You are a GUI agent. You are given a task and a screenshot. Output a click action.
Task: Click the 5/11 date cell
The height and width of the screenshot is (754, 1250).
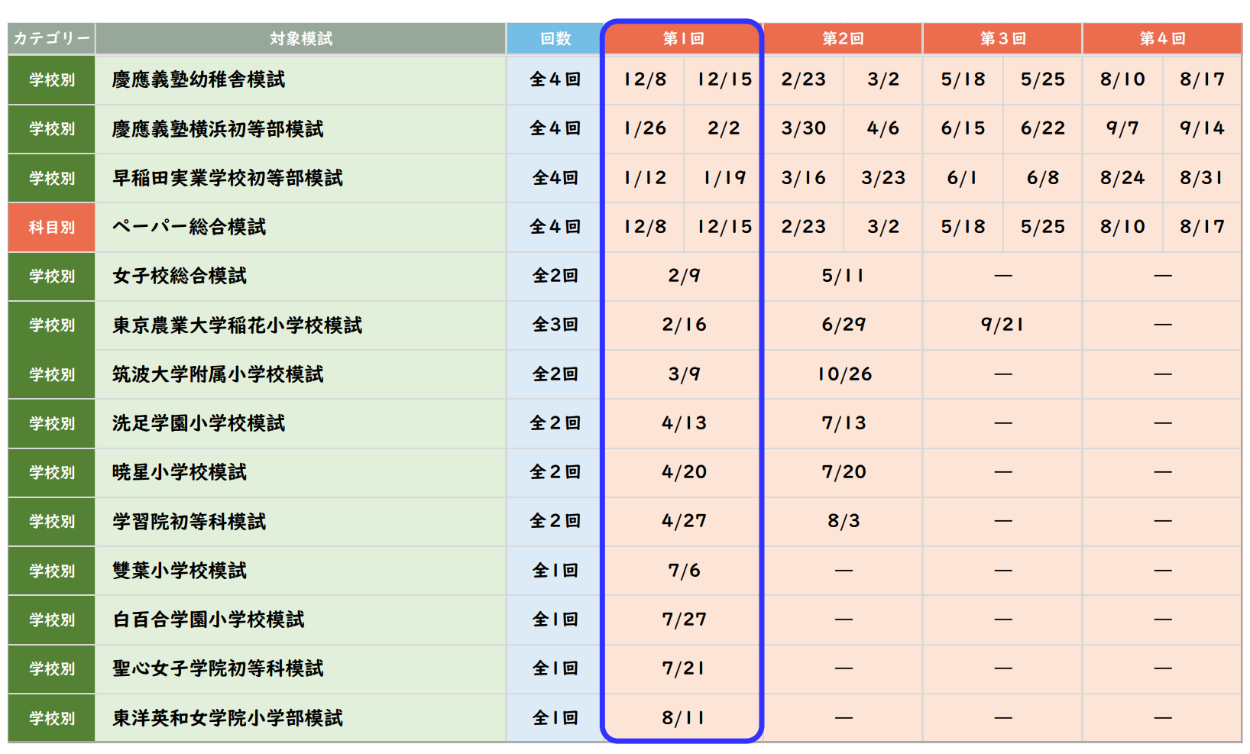pos(843,276)
